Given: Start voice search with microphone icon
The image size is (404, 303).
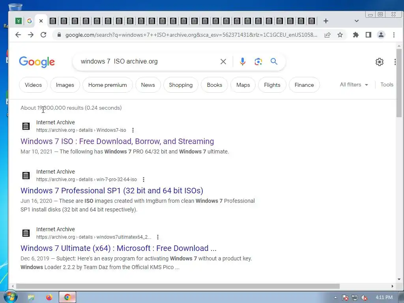Looking at the screenshot, I should pyautogui.click(x=243, y=62).
